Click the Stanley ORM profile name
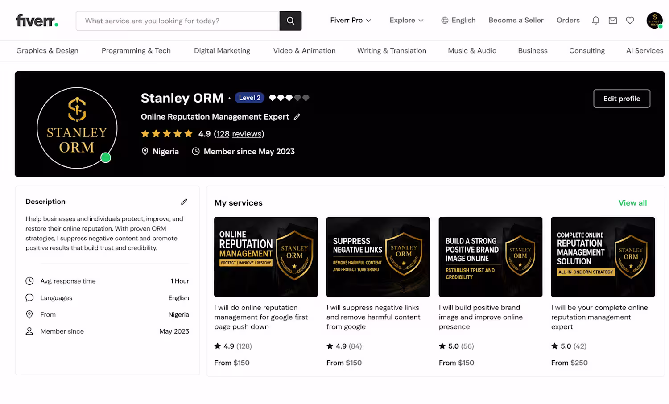The image size is (669, 404). click(x=182, y=98)
